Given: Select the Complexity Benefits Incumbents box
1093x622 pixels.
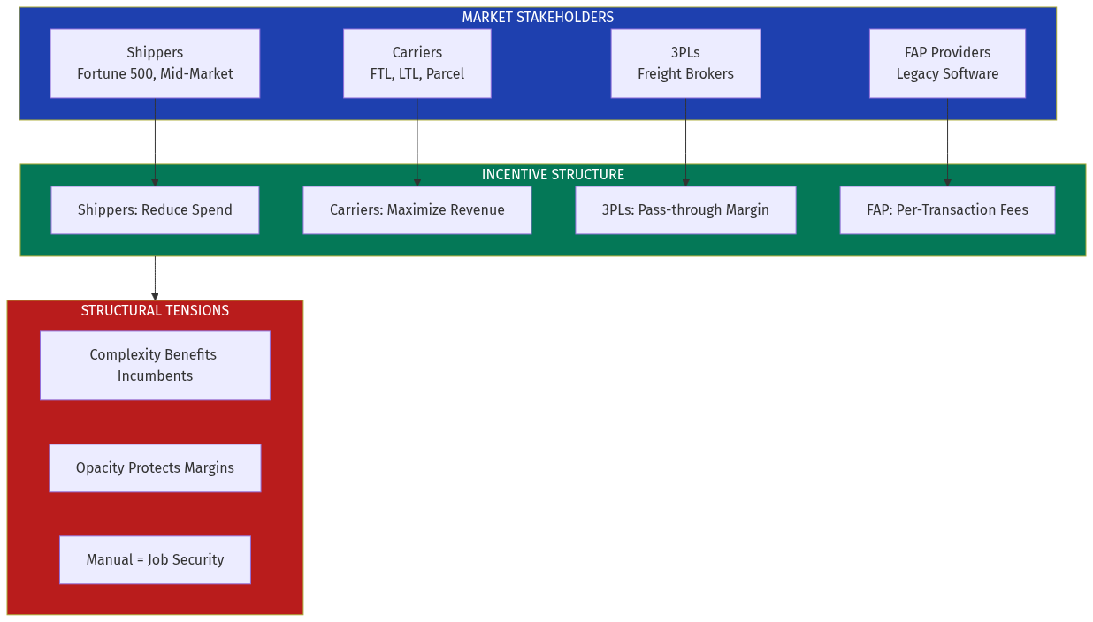Looking at the screenshot, I should click(x=155, y=365).
